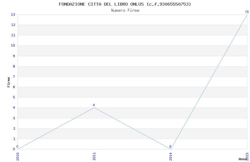Click the y-axis tick value 7

tap(14, 77)
